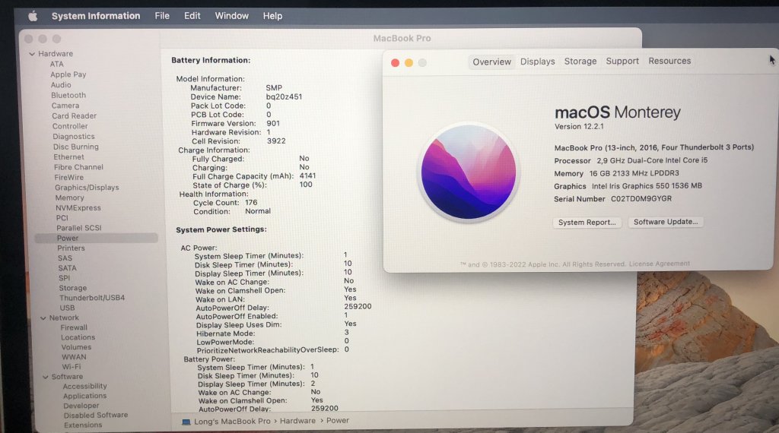Image resolution: width=779 pixels, height=433 pixels.
Task: Open the File menu
Action: (x=162, y=16)
